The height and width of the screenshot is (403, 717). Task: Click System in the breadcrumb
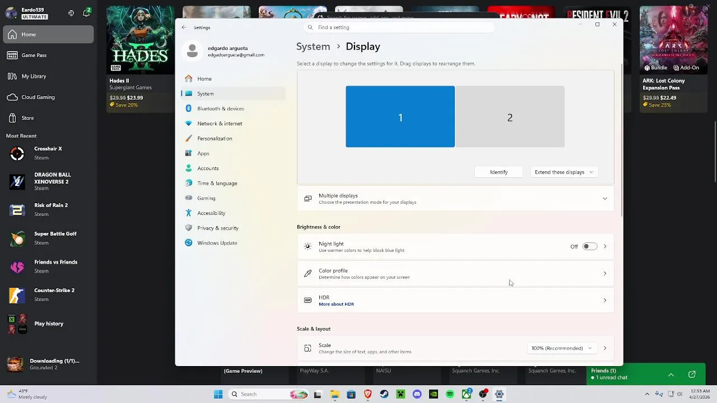coord(313,46)
